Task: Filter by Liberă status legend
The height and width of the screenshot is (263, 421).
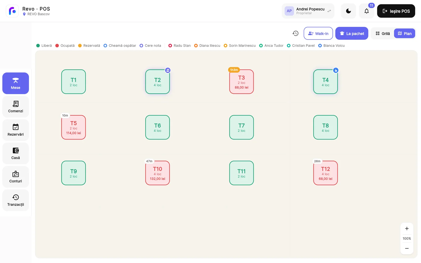Action: point(44,45)
